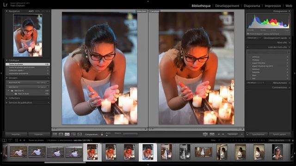Select Compare view XY icon
This screenshot has height=166, width=296.
pos(67,134)
